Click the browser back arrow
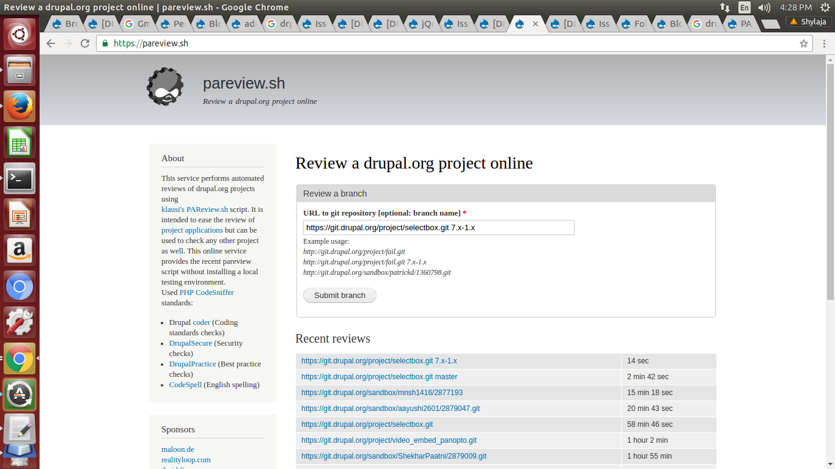The width and height of the screenshot is (835, 469). tap(51, 43)
